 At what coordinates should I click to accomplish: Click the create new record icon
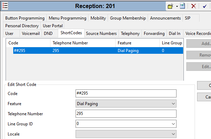coord(171,6)
